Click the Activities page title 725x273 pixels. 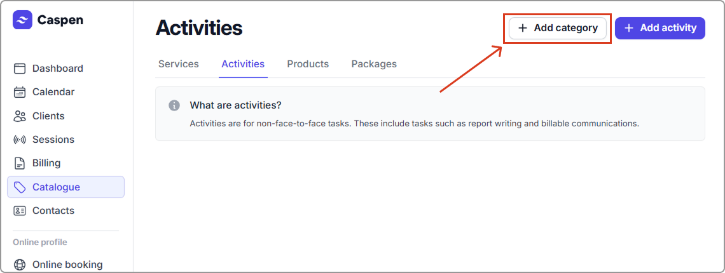tap(199, 28)
